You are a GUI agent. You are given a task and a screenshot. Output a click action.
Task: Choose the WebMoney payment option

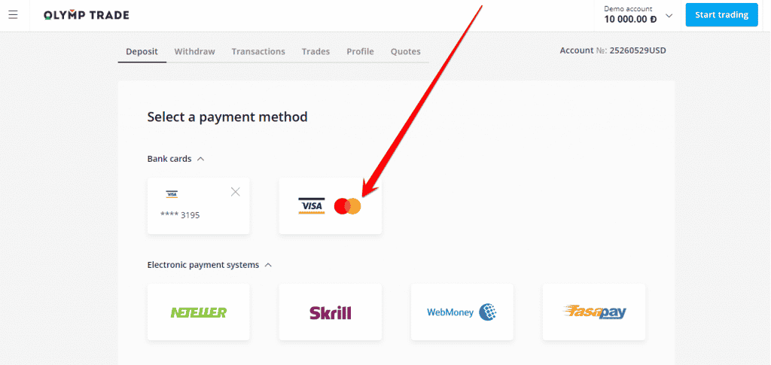click(x=462, y=312)
